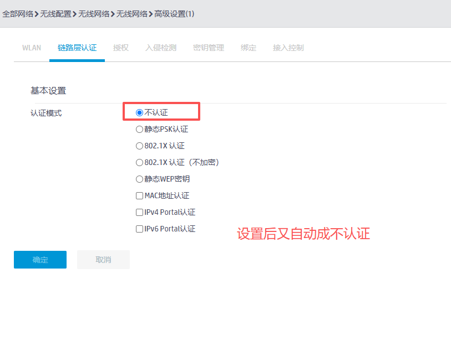Click the 取消 button
This screenshot has height=361, width=451.
click(x=103, y=260)
